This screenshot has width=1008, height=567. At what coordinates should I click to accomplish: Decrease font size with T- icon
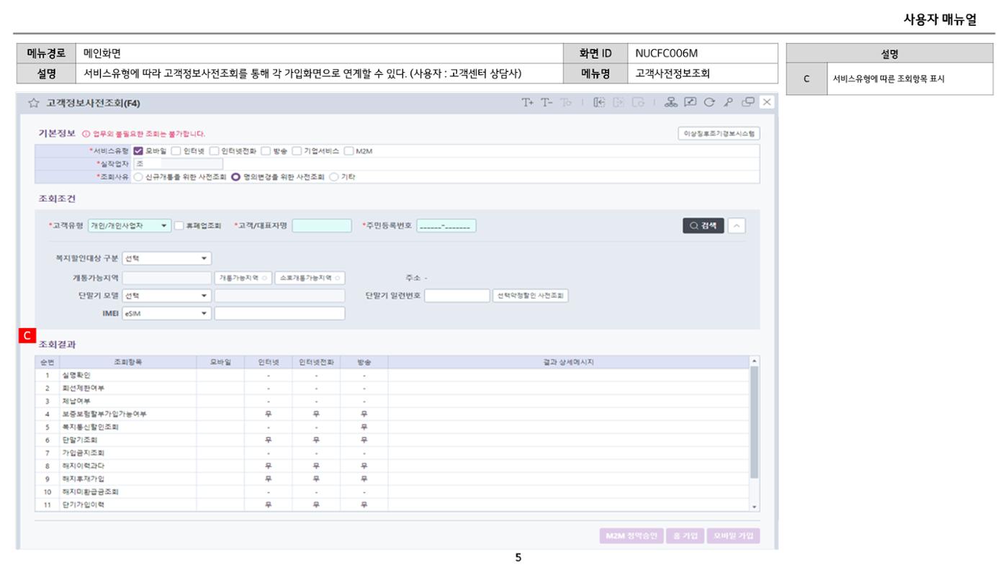pos(546,103)
